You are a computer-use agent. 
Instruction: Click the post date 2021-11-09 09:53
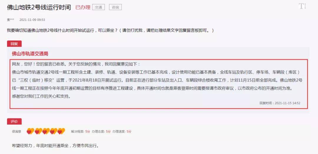click(x=32, y=20)
